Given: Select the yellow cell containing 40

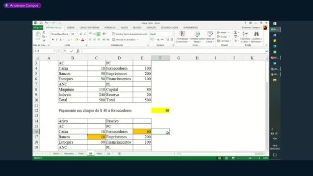Looking at the screenshot, I should click(x=160, y=110).
